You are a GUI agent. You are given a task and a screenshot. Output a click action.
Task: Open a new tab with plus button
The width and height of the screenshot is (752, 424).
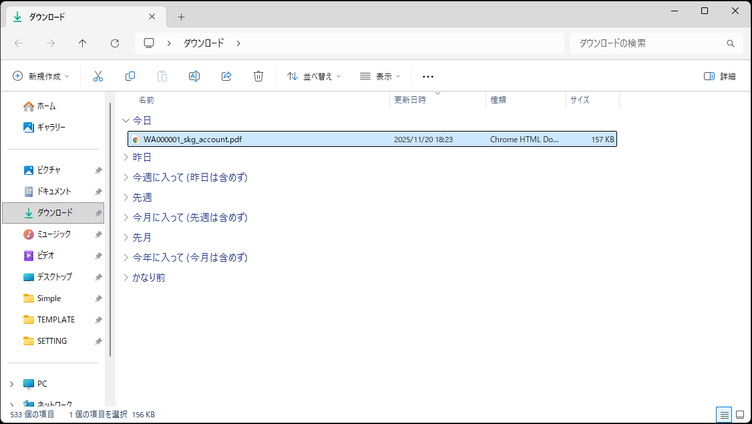[x=181, y=17]
